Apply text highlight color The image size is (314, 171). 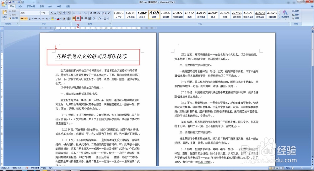point(52,18)
